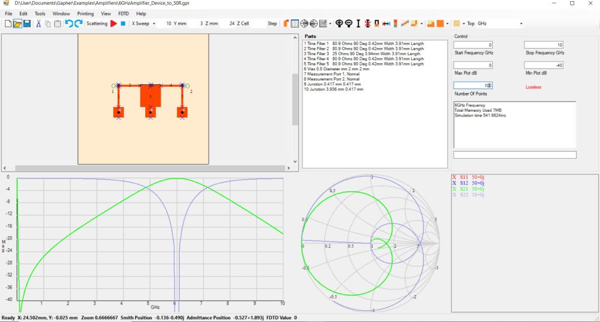Click the Open folder icon
Image resolution: width=600 pixels, height=322 pixels.
[18, 23]
